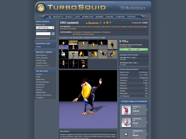Click the diamond badge next to BlueGreen
This screenshot has height=139, width=186.
pyautogui.click(x=101, y=23)
